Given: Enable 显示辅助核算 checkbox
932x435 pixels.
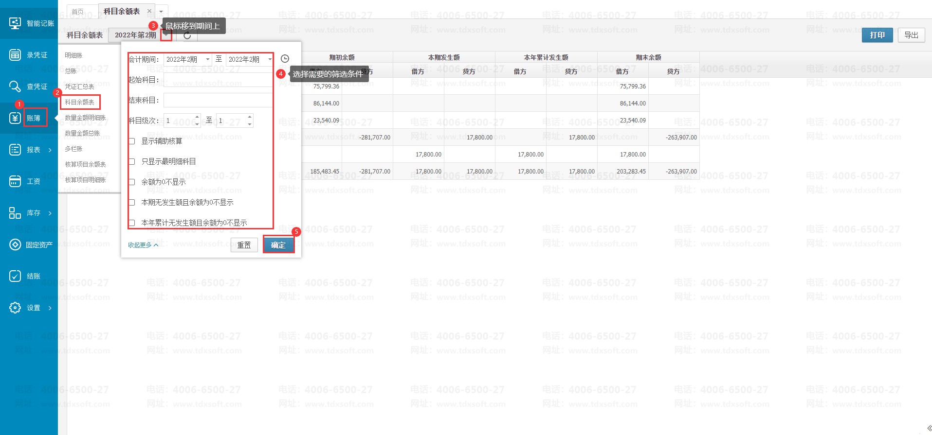Looking at the screenshot, I should point(132,141).
